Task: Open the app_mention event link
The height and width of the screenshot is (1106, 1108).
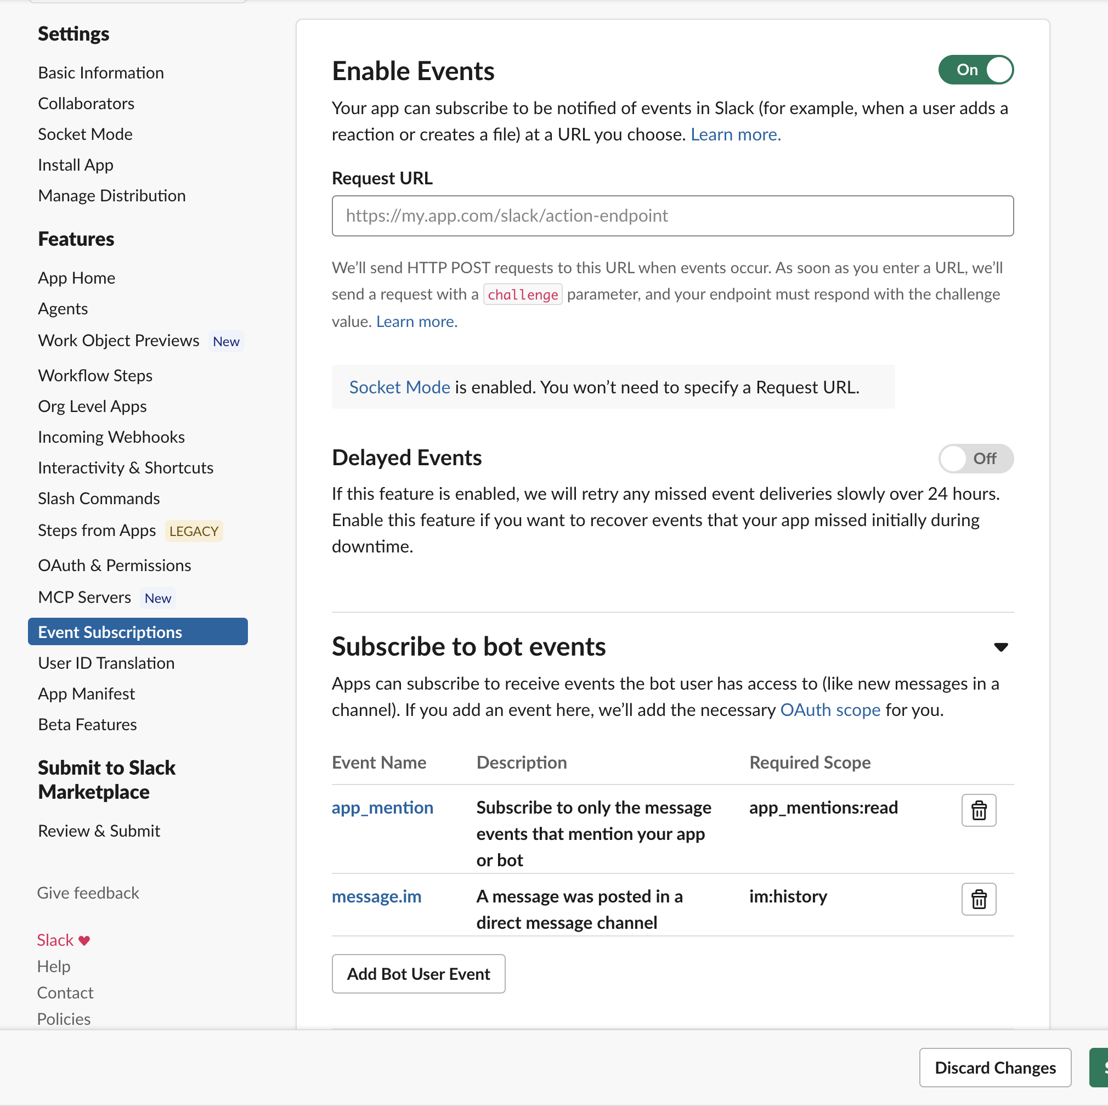Action: point(382,808)
